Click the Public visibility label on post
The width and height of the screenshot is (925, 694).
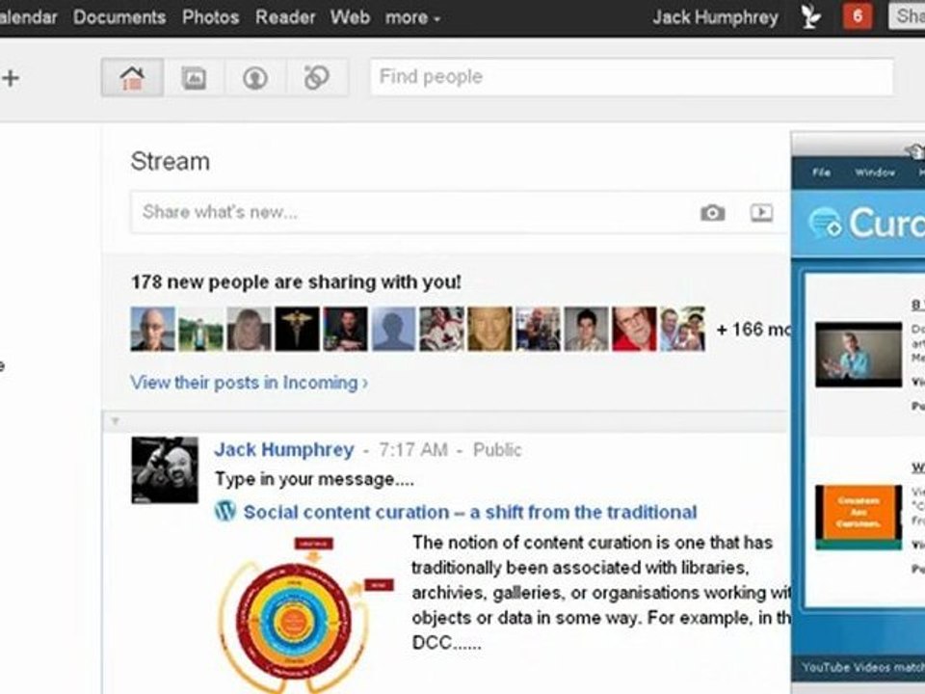point(497,450)
